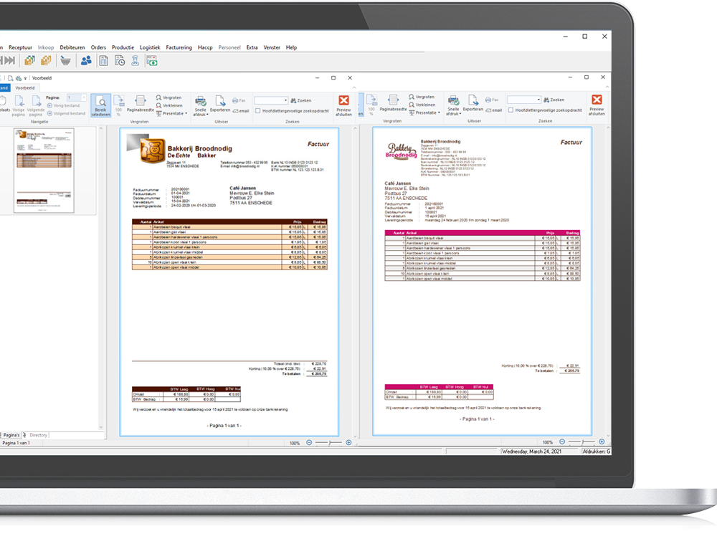The width and height of the screenshot is (717, 554).
Task: Click email in the right preview ribbon
Action: coord(494,110)
